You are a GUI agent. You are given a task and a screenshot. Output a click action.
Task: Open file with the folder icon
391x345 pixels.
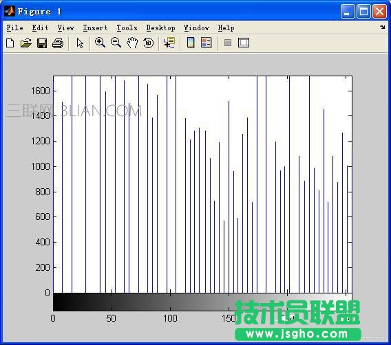click(x=26, y=43)
